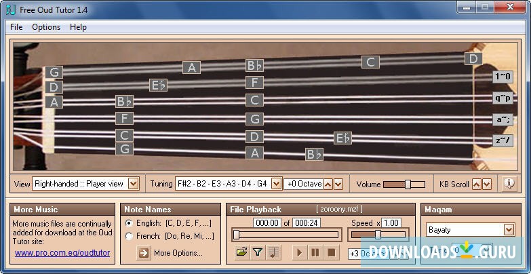Screen dimensions: 531x274
Task: Click the 1~0 keyboard row label
Action: tap(503, 77)
